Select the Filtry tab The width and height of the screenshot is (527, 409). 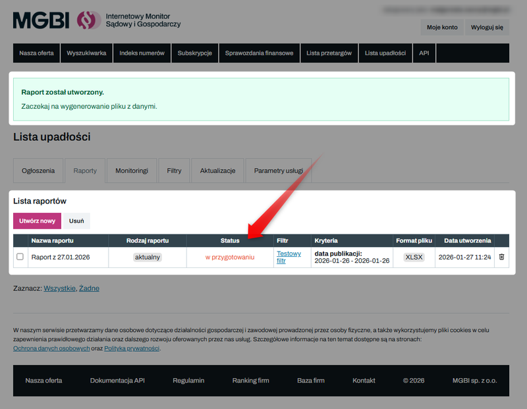click(x=174, y=171)
